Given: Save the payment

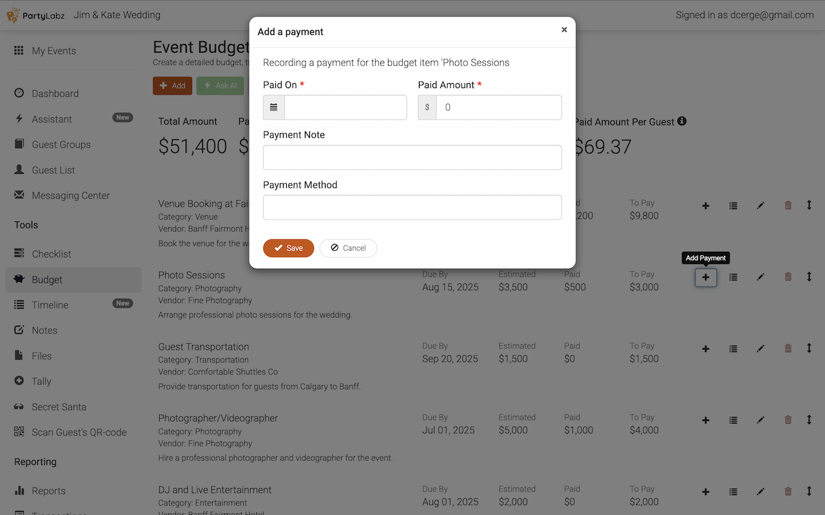Looking at the screenshot, I should click(288, 248).
